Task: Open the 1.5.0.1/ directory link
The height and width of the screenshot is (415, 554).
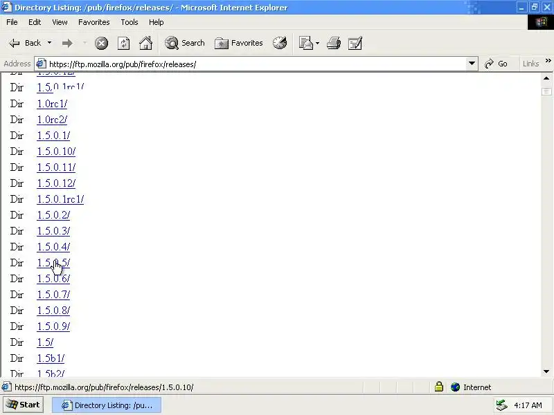Action: (x=53, y=136)
